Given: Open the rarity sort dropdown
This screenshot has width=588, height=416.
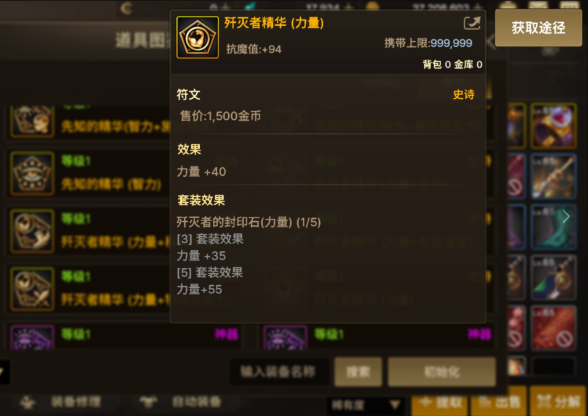Looking at the screenshot, I should click(x=365, y=405).
